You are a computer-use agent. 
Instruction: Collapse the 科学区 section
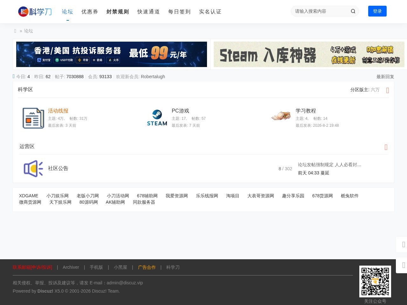387,90
